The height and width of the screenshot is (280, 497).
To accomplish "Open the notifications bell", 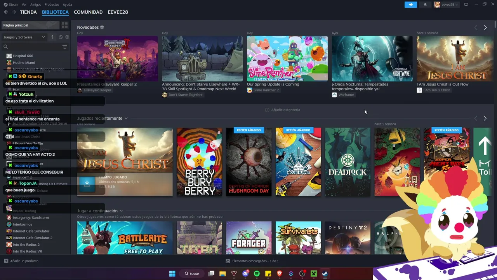I will pos(425,5).
